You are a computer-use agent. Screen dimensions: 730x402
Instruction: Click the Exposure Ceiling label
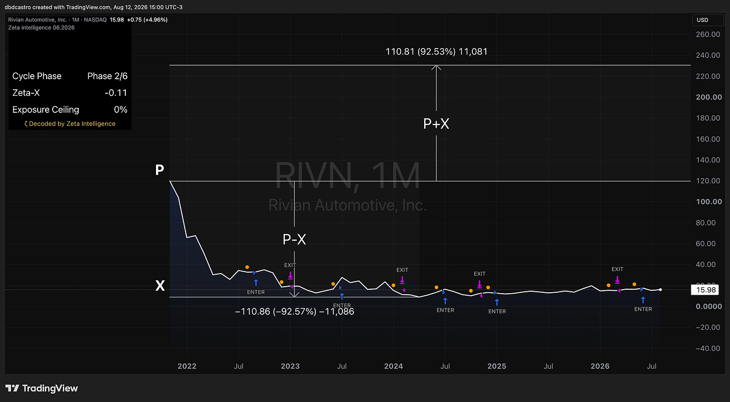46,109
